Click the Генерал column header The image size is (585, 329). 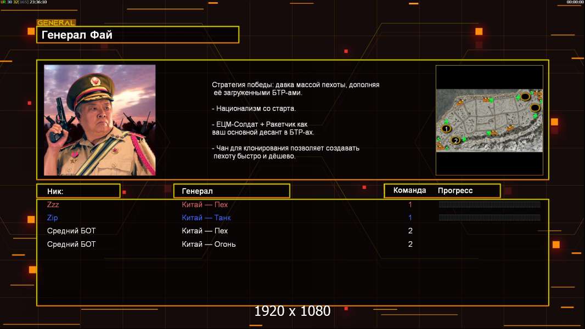click(232, 191)
